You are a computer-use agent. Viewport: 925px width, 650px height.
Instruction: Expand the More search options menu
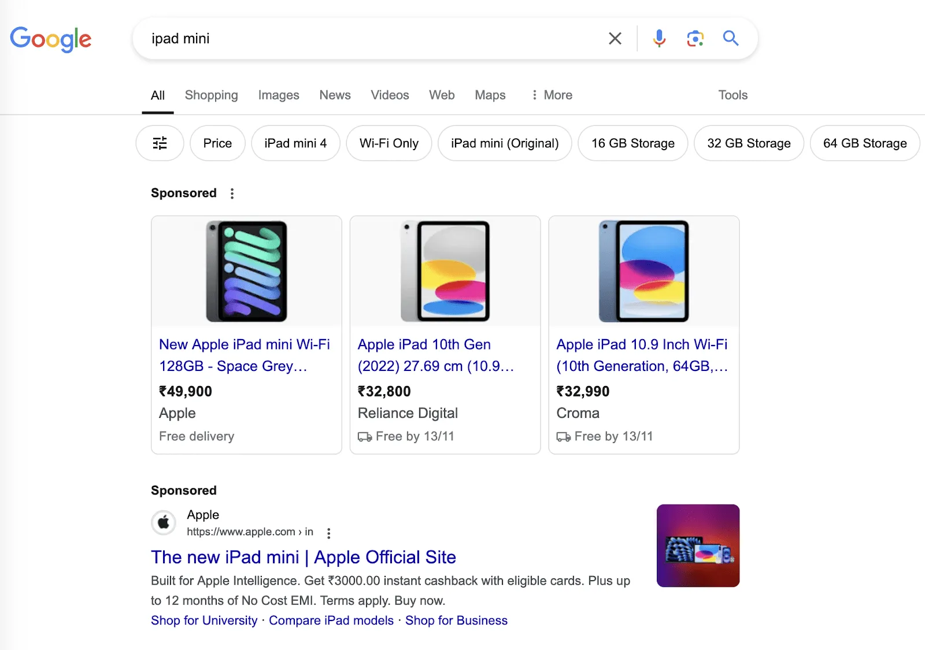[552, 95]
